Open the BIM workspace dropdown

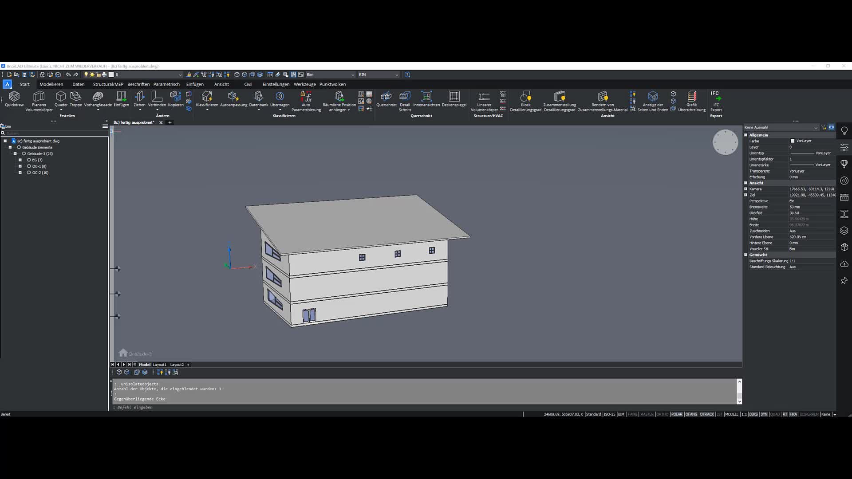tap(379, 75)
